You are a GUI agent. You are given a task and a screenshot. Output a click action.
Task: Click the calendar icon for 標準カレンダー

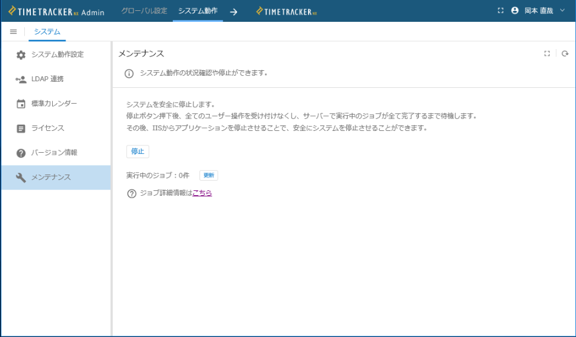pos(21,104)
